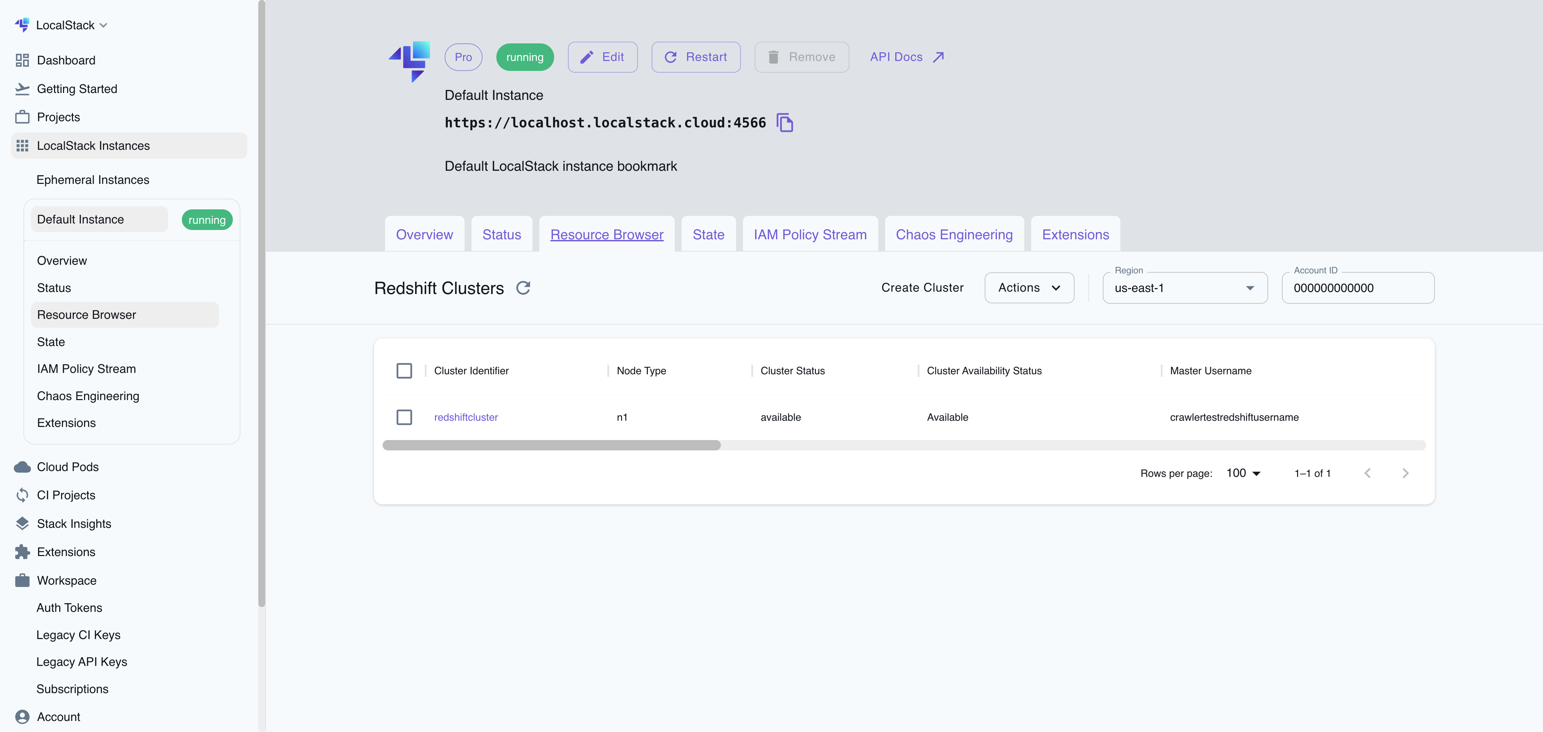Image resolution: width=1543 pixels, height=732 pixels.
Task: Click inside the Account ID field
Action: [x=1357, y=288]
